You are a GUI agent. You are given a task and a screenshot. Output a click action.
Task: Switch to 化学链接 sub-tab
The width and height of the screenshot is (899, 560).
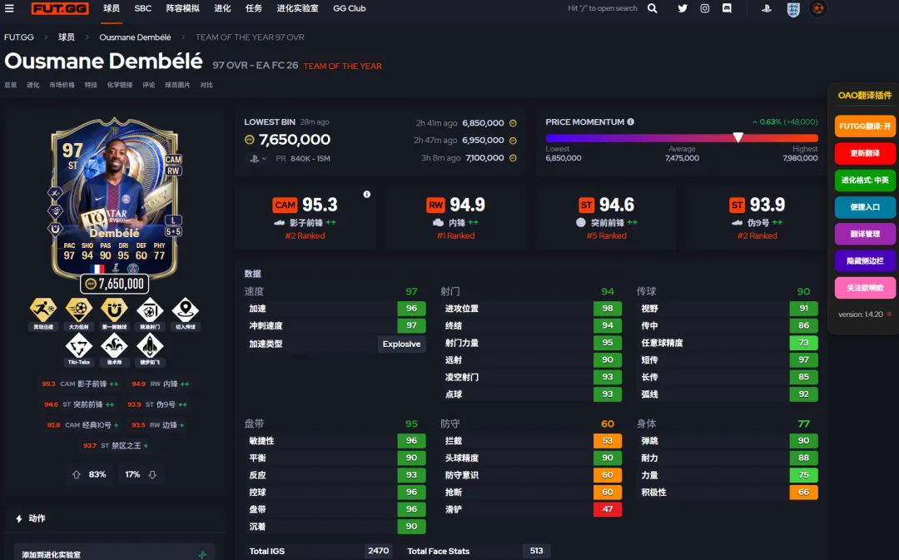[x=120, y=85]
